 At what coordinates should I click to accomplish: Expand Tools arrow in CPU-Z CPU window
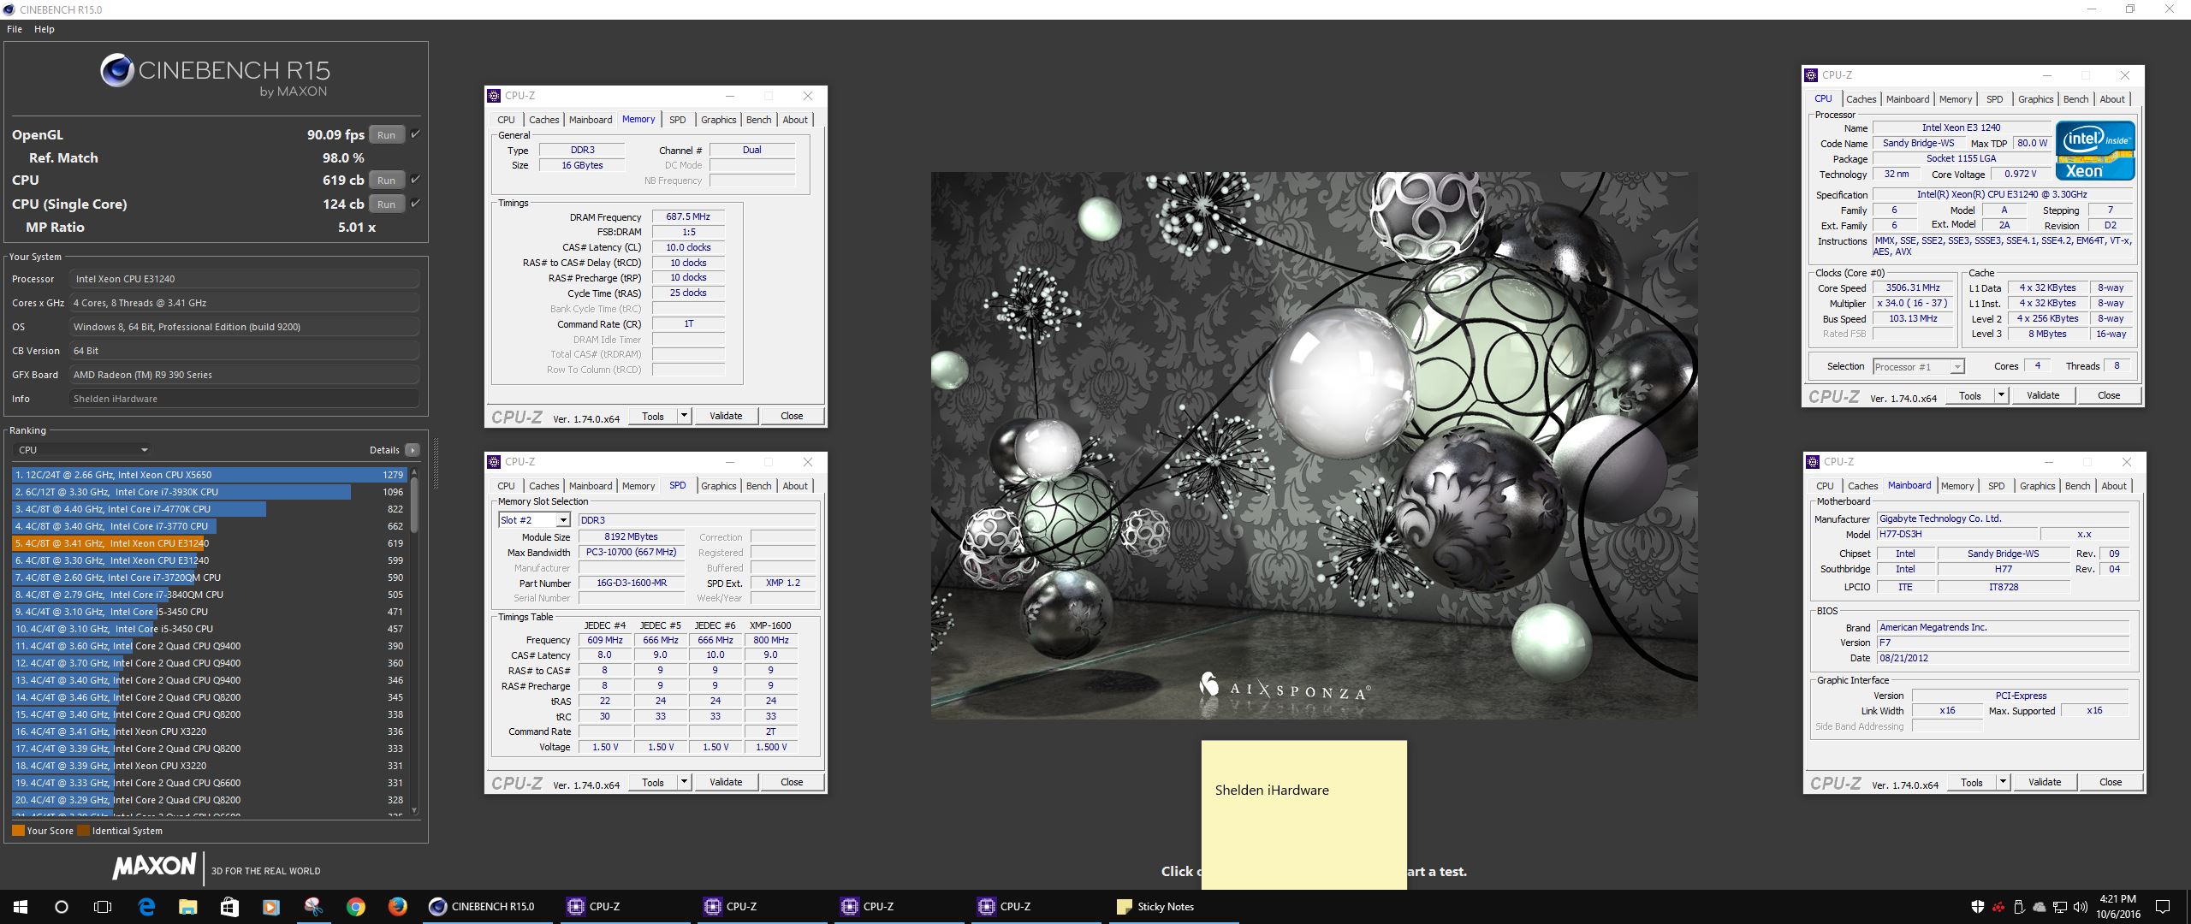tap(2001, 395)
